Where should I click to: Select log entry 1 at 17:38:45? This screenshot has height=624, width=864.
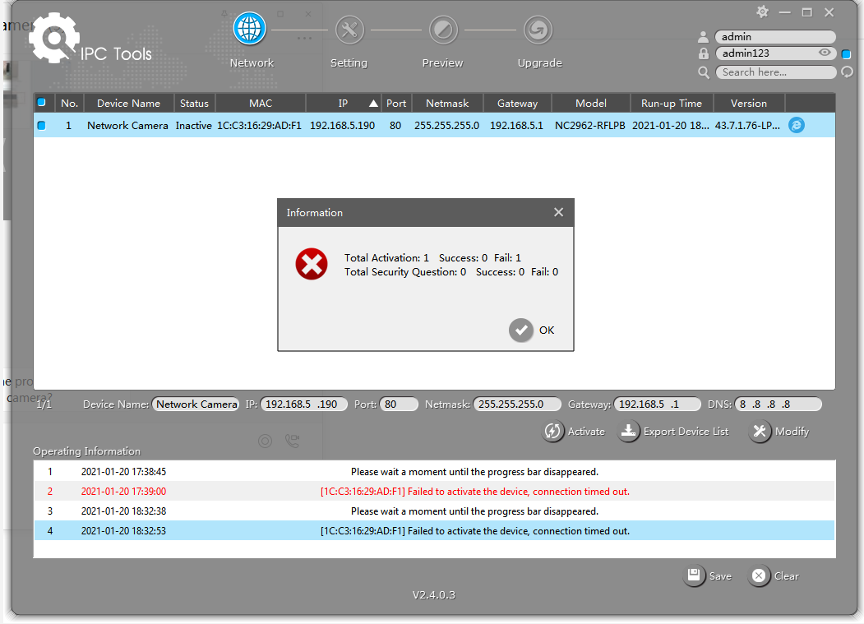click(434, 471)
